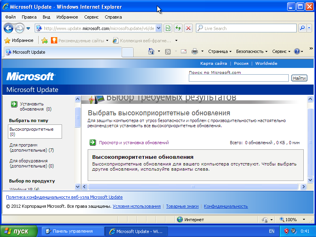
Task: Open the recent pages dropdown beside Forward
Action: pyautogui.click(x=28, y=28)
